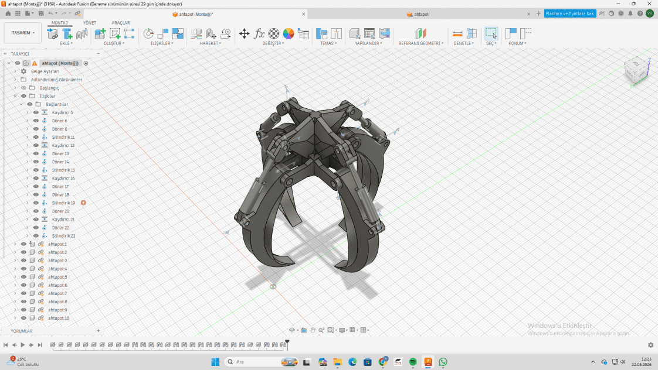Viewport: 658px width, 370px height.
Task: Collapse the İlişkiler folder in browser
Action: tap(15, 96)
